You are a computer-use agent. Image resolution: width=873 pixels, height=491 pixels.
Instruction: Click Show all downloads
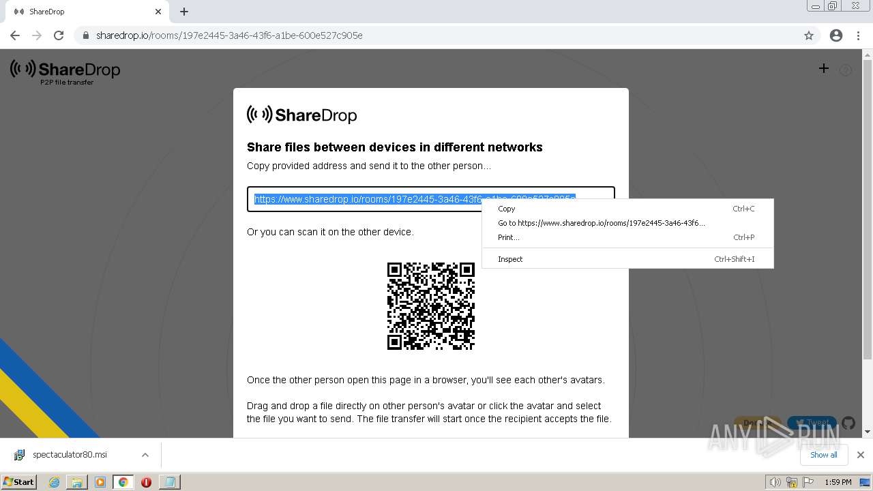[x=824, y=455]
